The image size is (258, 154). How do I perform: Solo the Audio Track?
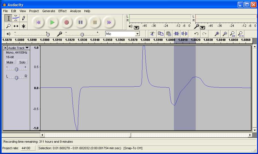(x=22, y=62)
